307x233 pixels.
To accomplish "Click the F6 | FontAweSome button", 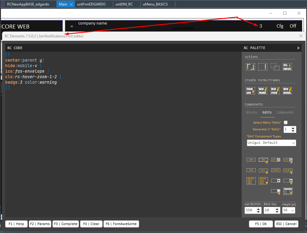I will [x=121, y=224].
